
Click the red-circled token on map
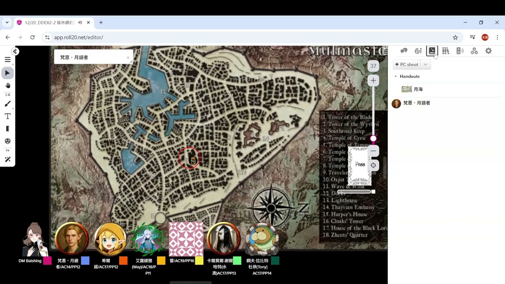point(193,160)
